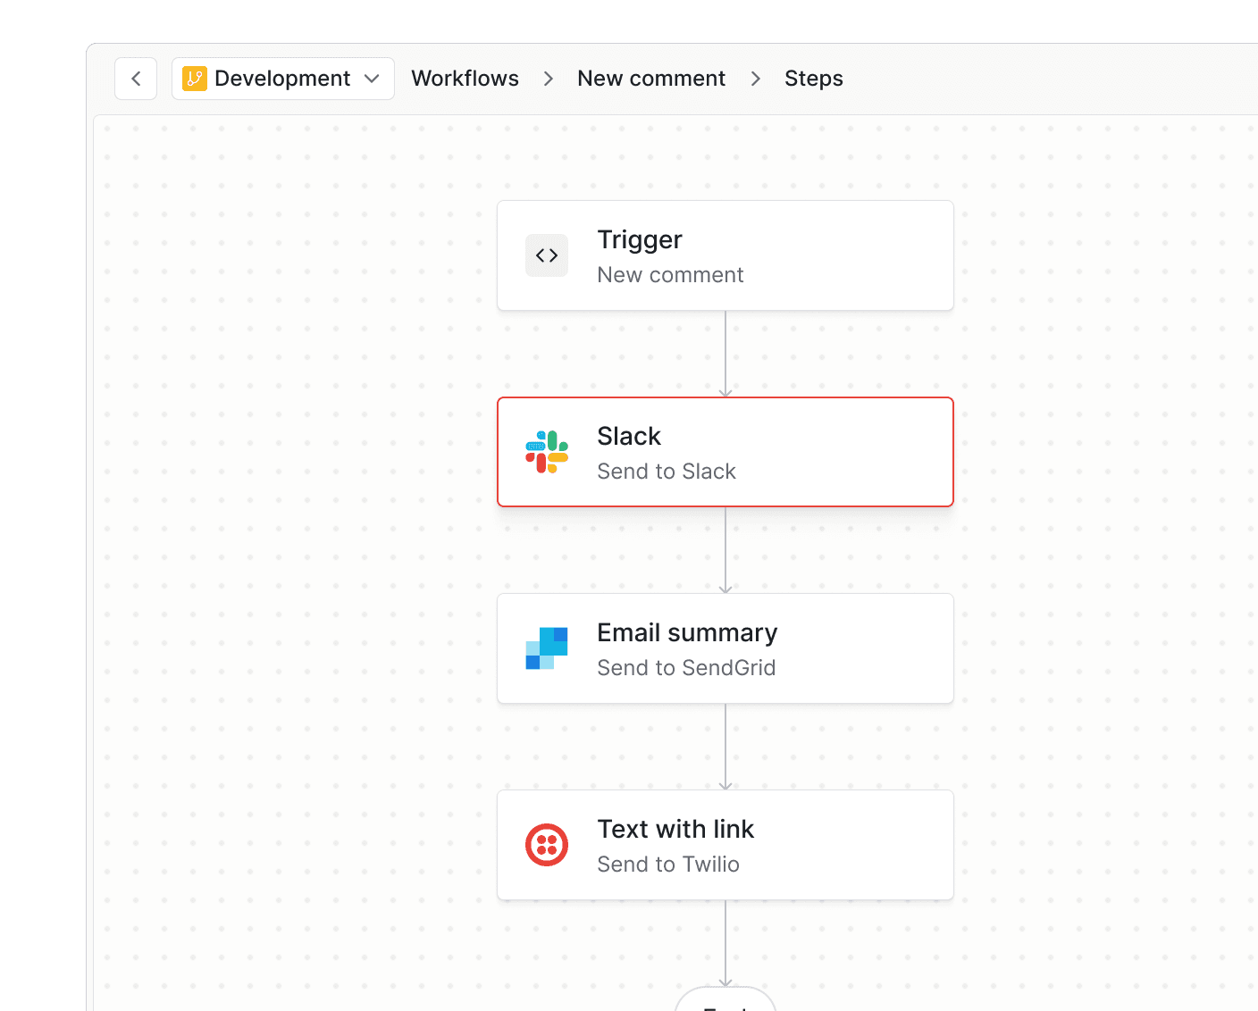Open the Workflows breadcrumb
Screen dimensions: 1258x1011
465,78
